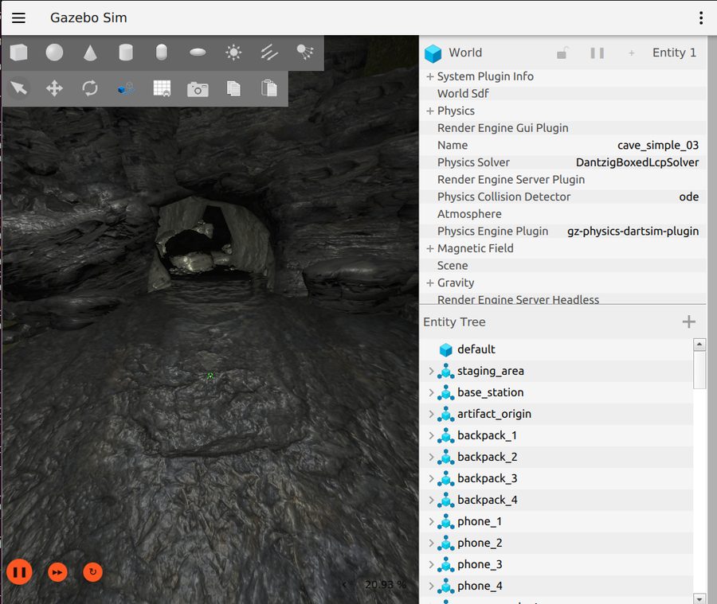Add a point light
Viewport: 717px width, 604px height.
233,53
